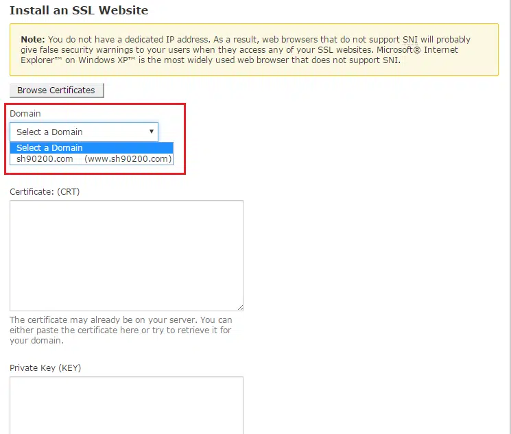Click the 'Certificate: (CRT)' label
Image resolution: width=511 pixels, height=434 pixels.
click(45, 192)
